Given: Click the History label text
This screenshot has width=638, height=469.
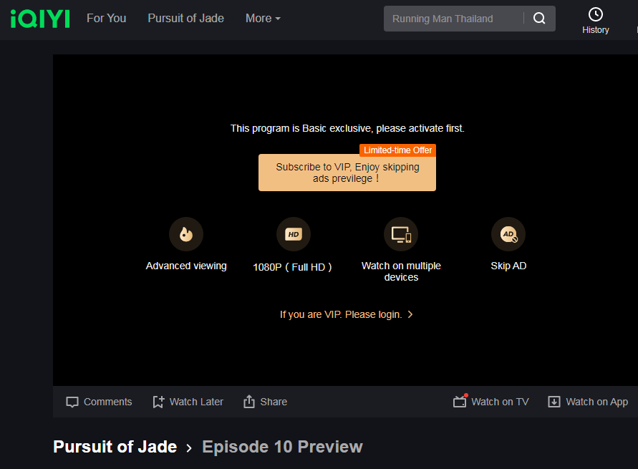Looking at the screenshot, I should point(595,30).
